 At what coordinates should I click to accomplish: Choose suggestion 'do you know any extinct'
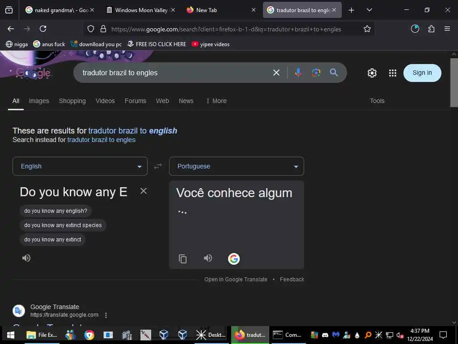pyautogui.click(x=53, y=240)
